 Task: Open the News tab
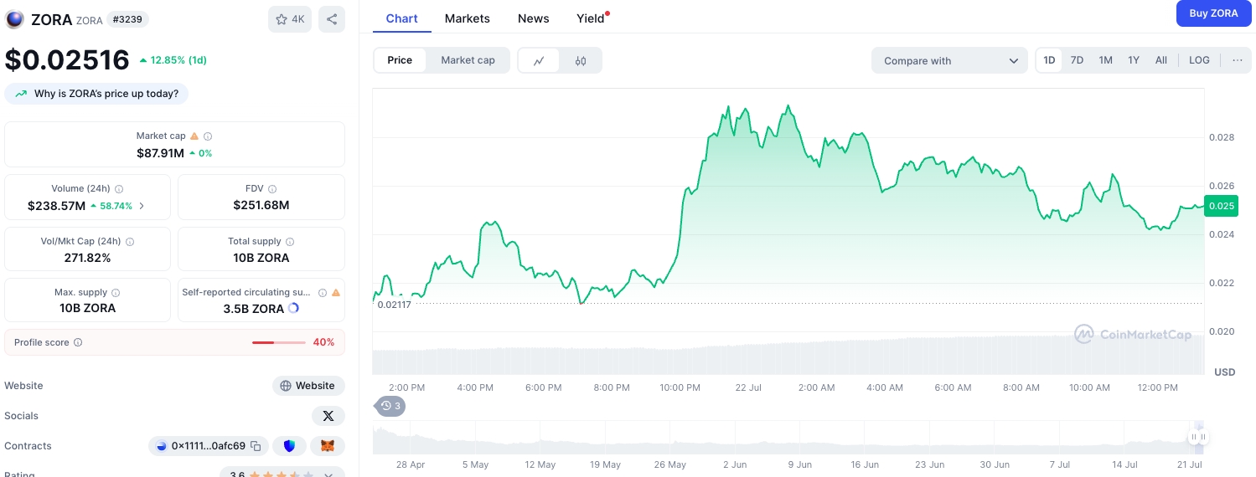tap(533, 18)
